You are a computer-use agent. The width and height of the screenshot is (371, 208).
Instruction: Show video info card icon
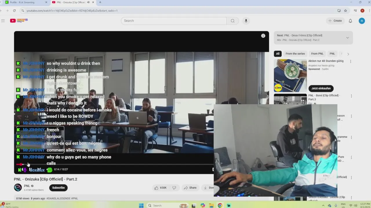point(263,36)
